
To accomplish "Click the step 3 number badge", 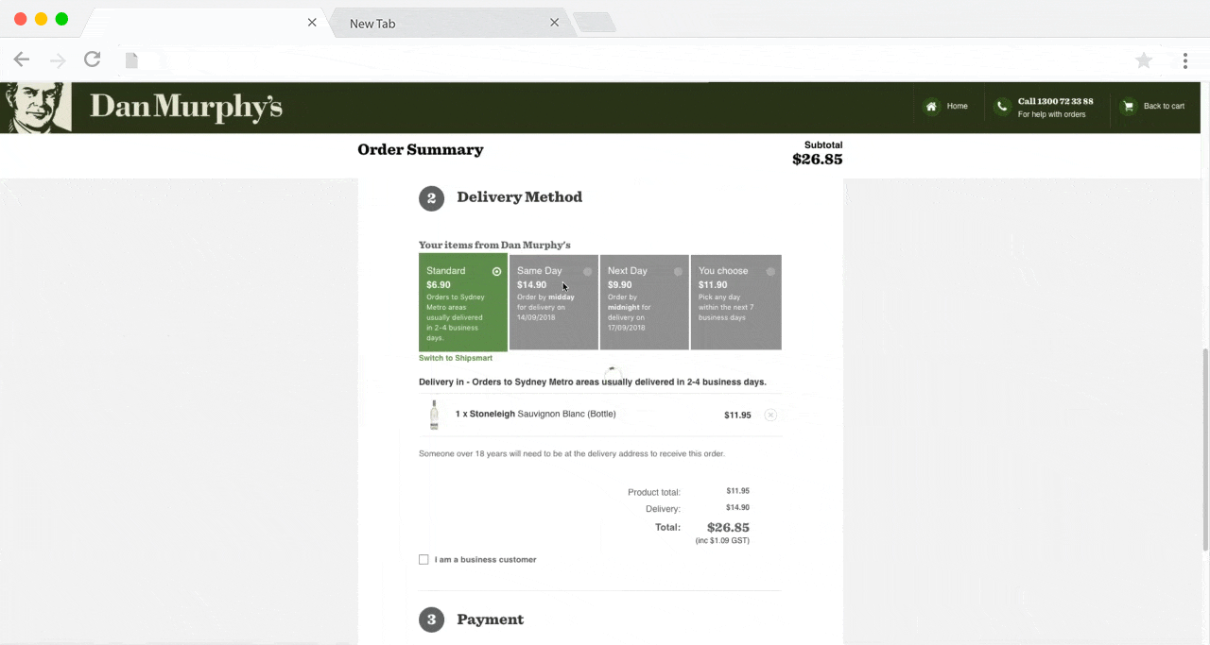I will coord(431,620).
